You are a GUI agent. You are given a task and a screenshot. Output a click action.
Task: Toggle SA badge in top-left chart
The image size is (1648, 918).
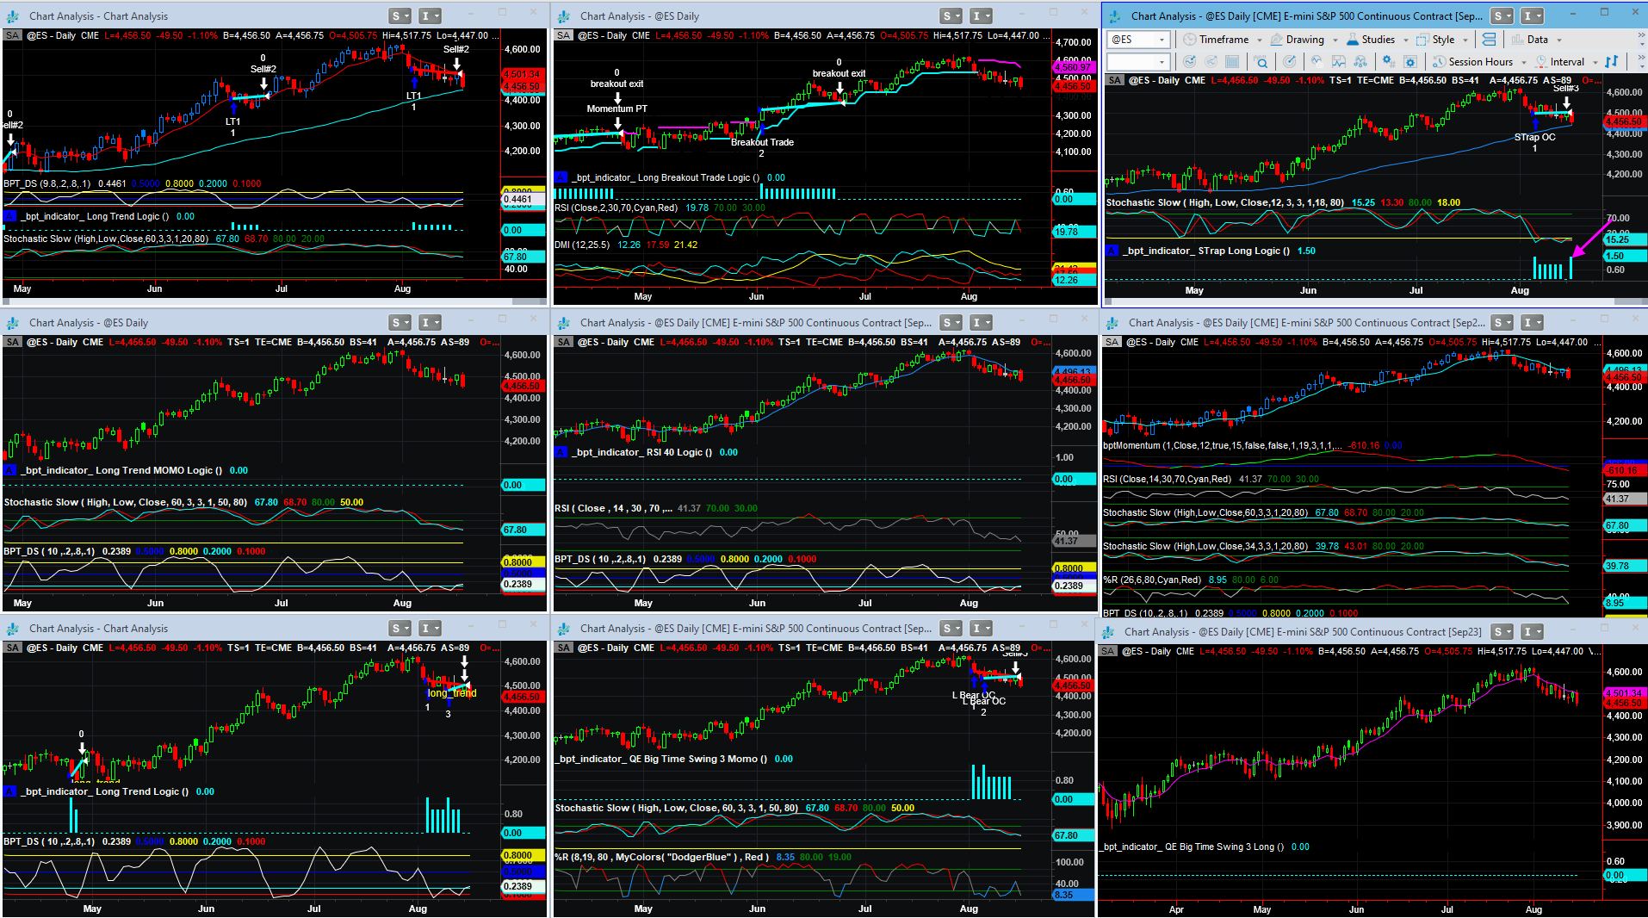(x=12, y=36)
